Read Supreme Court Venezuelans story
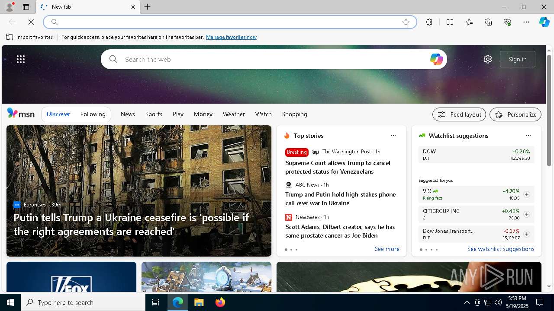 tap(338, 167)
